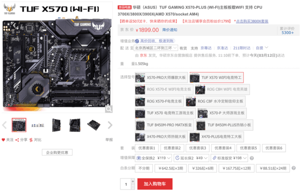The height and width of the screenshot is (191, 301).
Task: Show next thumbnails with right arrow
Action: click(x=110, y=125)
